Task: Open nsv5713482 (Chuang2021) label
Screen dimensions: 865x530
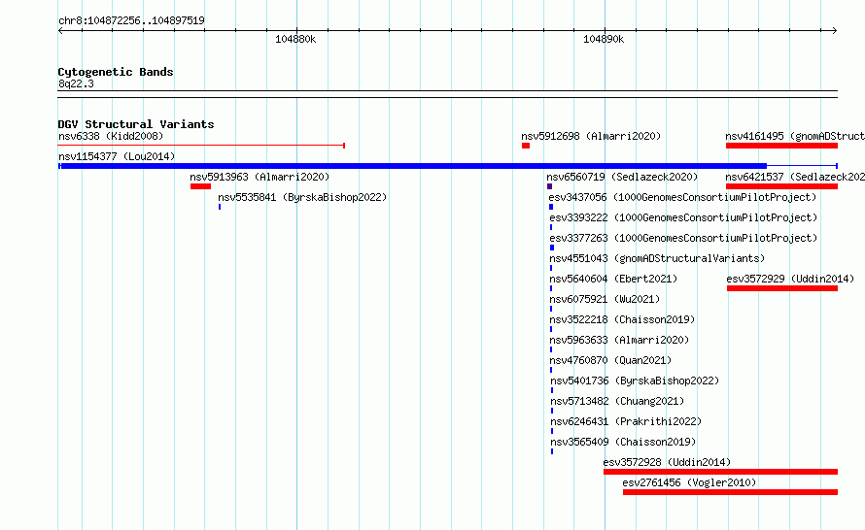Action: (x=617, y=401)
